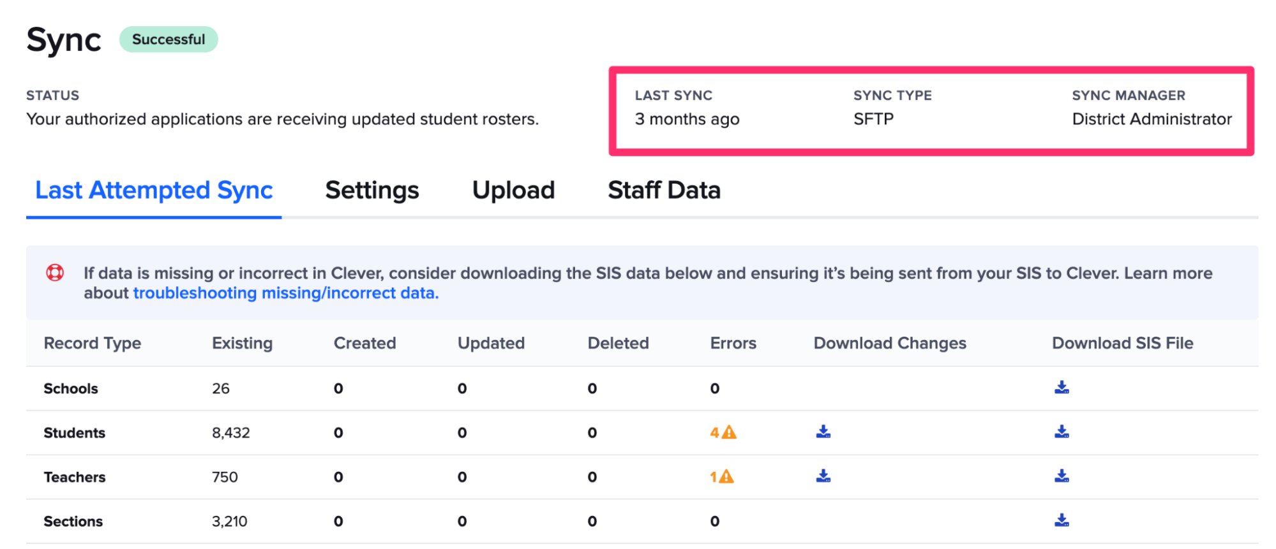1276x549 pixels.
Task: Select the Sections record type
Action: pos(73,522)
